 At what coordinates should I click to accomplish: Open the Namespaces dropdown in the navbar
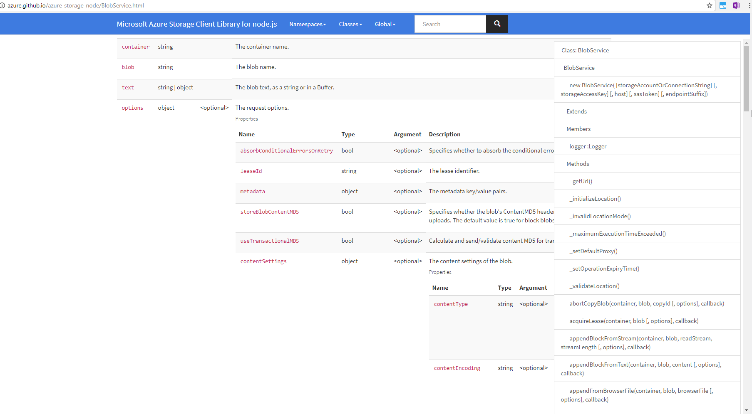pos(308,24)
